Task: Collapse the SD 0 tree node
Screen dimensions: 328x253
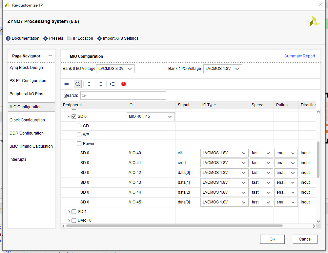Action: pos(69,116)
